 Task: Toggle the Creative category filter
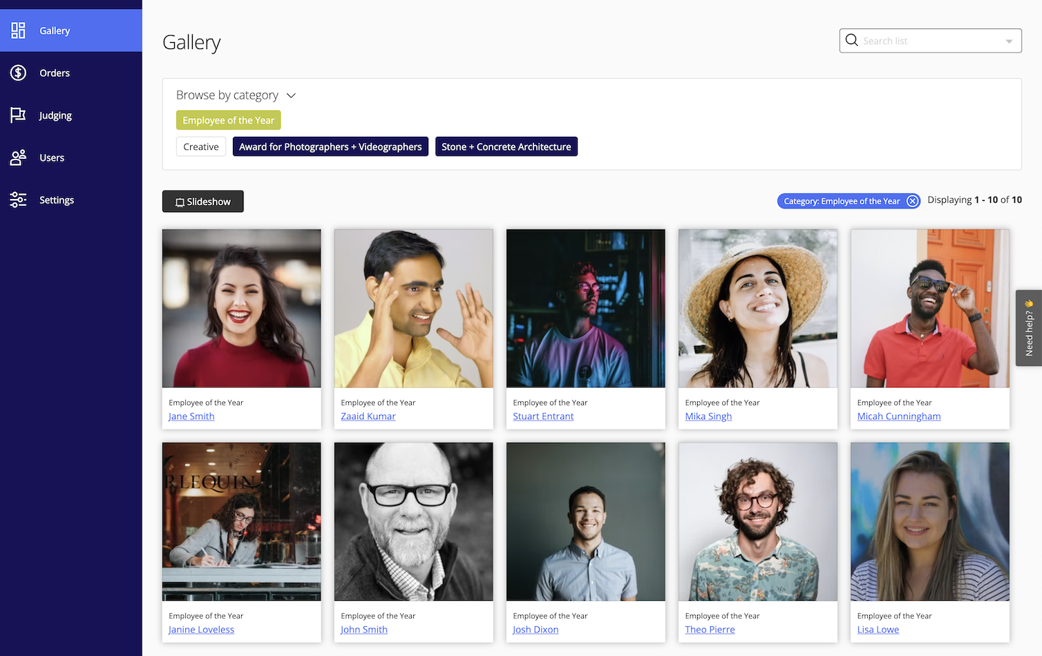[x=200, y=146]
